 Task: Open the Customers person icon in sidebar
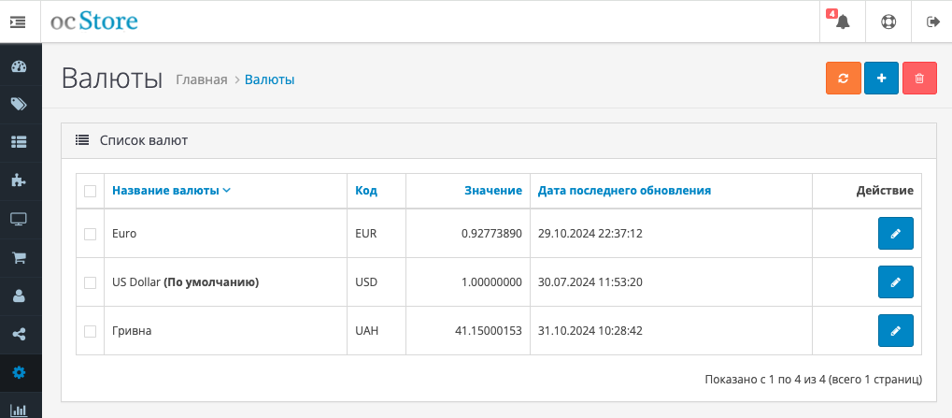click(20, 295)
